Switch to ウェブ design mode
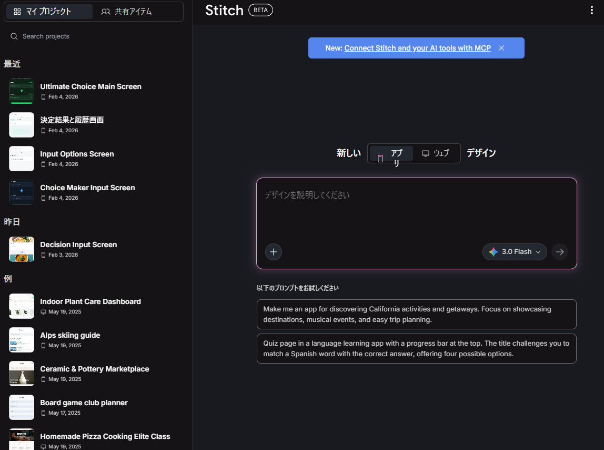604x450 pixels. click(x=436, y=153)
